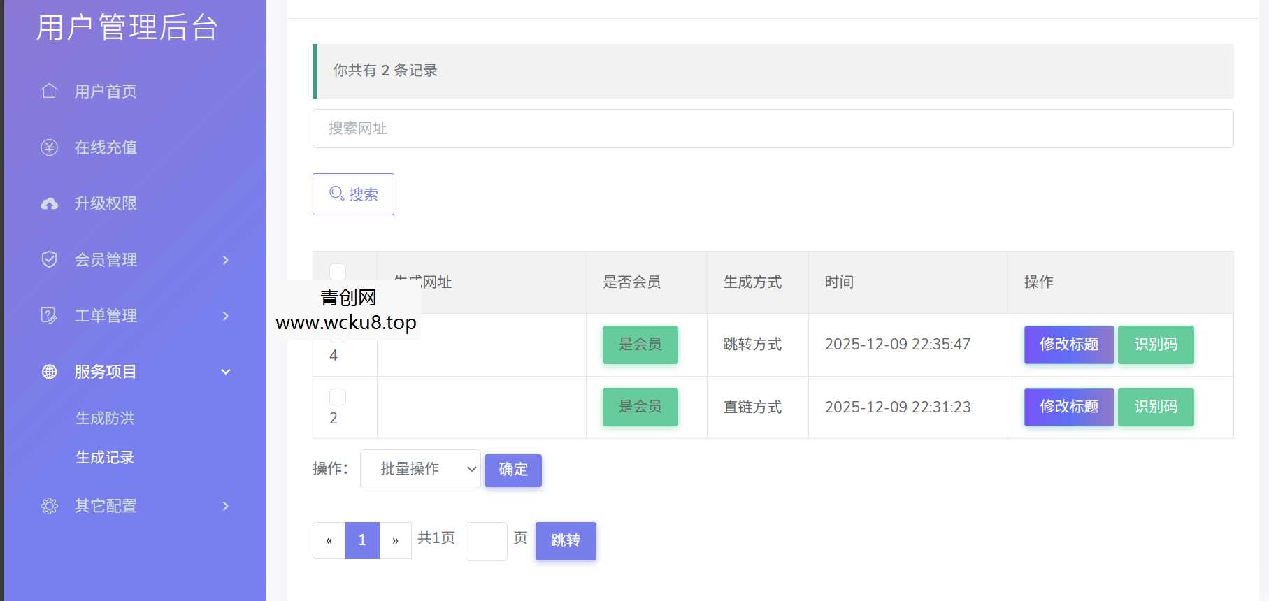Click the 共1页 page count text
Screen dimensions: 1269x601
coord(436,538)
